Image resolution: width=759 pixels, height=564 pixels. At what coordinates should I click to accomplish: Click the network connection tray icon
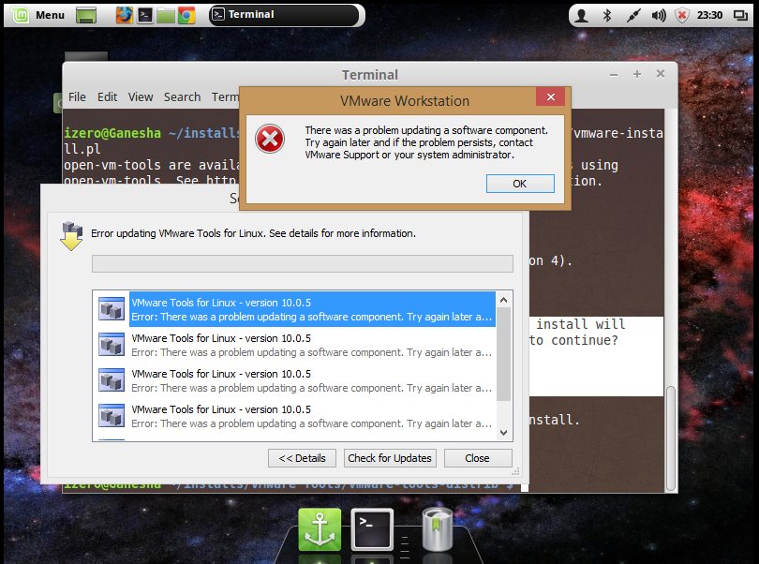click(632, 16)
